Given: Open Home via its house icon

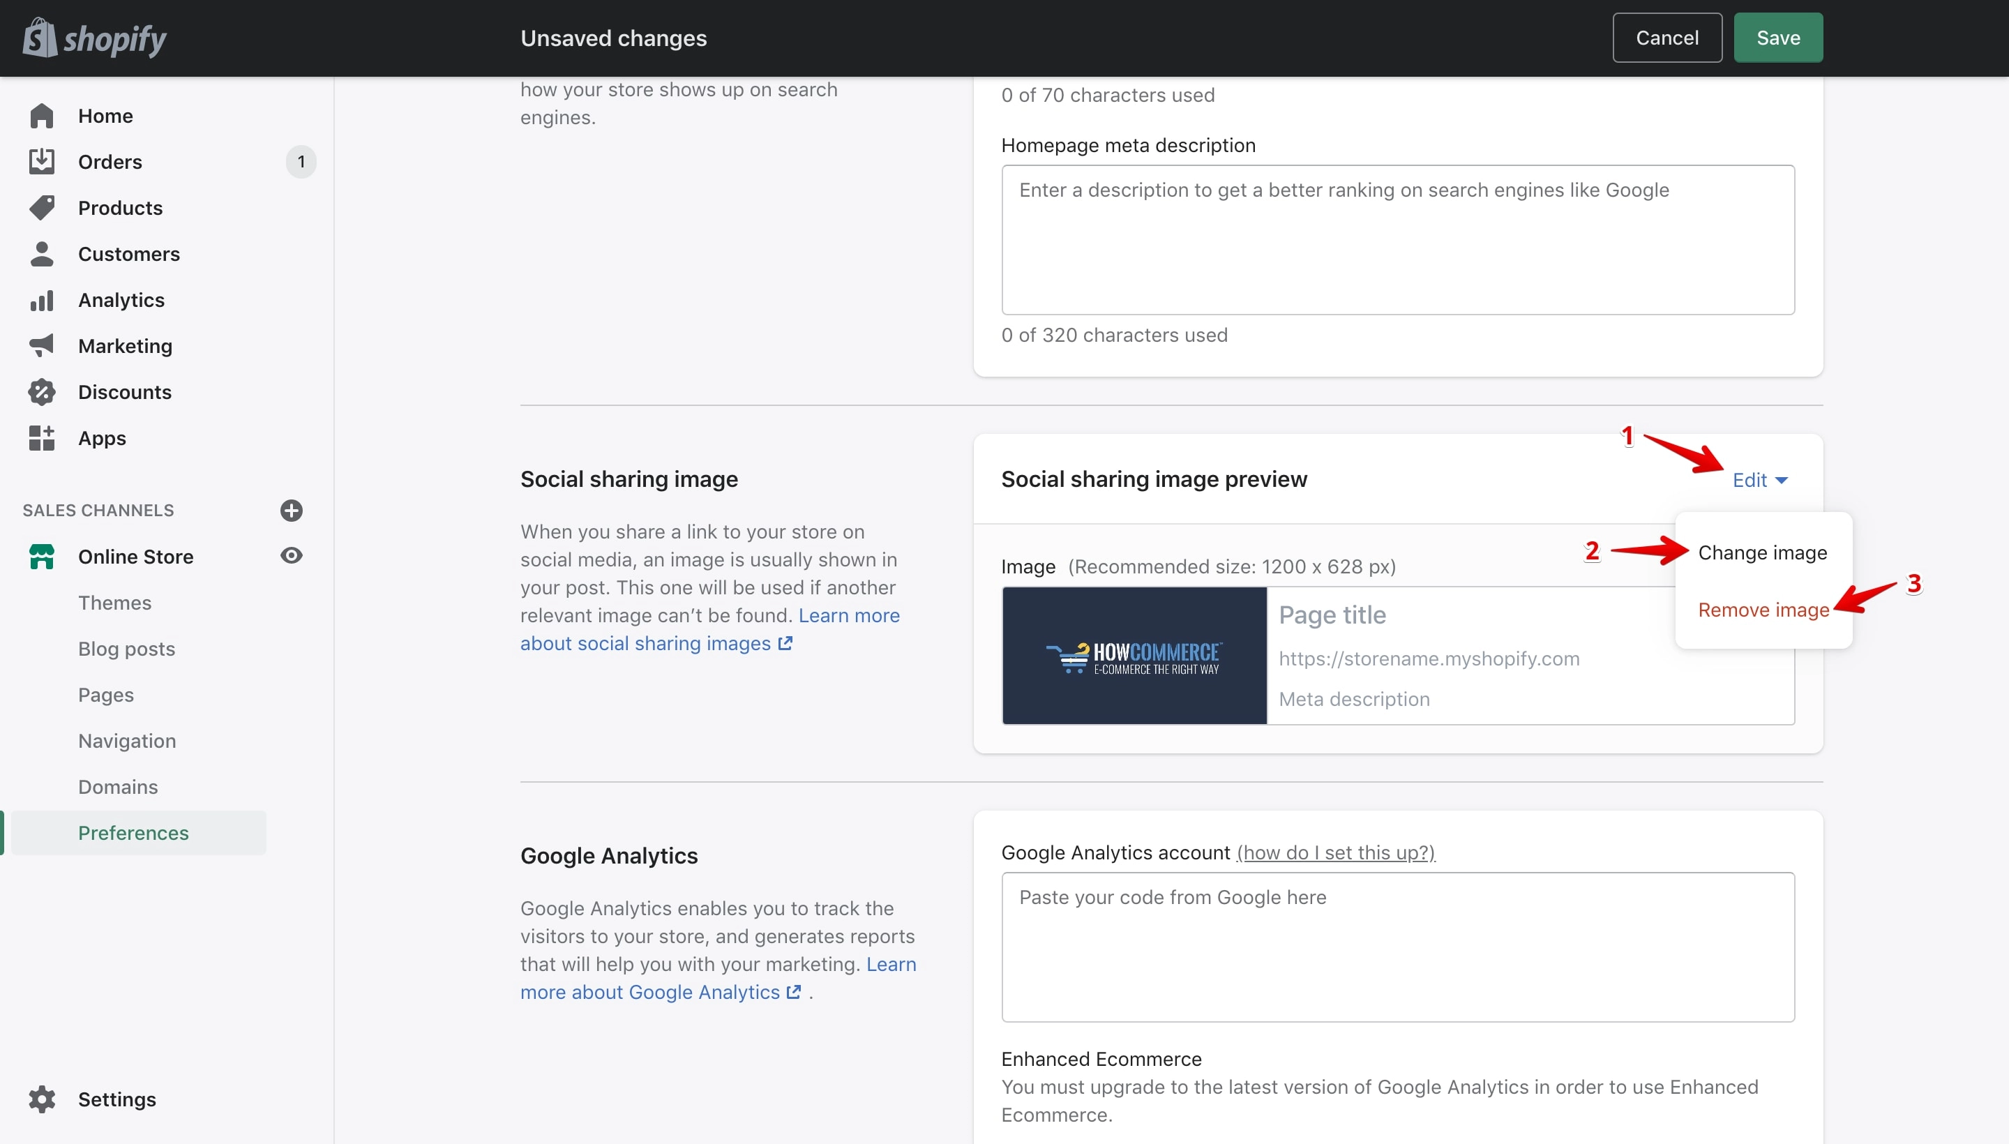Looking at the screenshot, I should [x=42, y=116].
